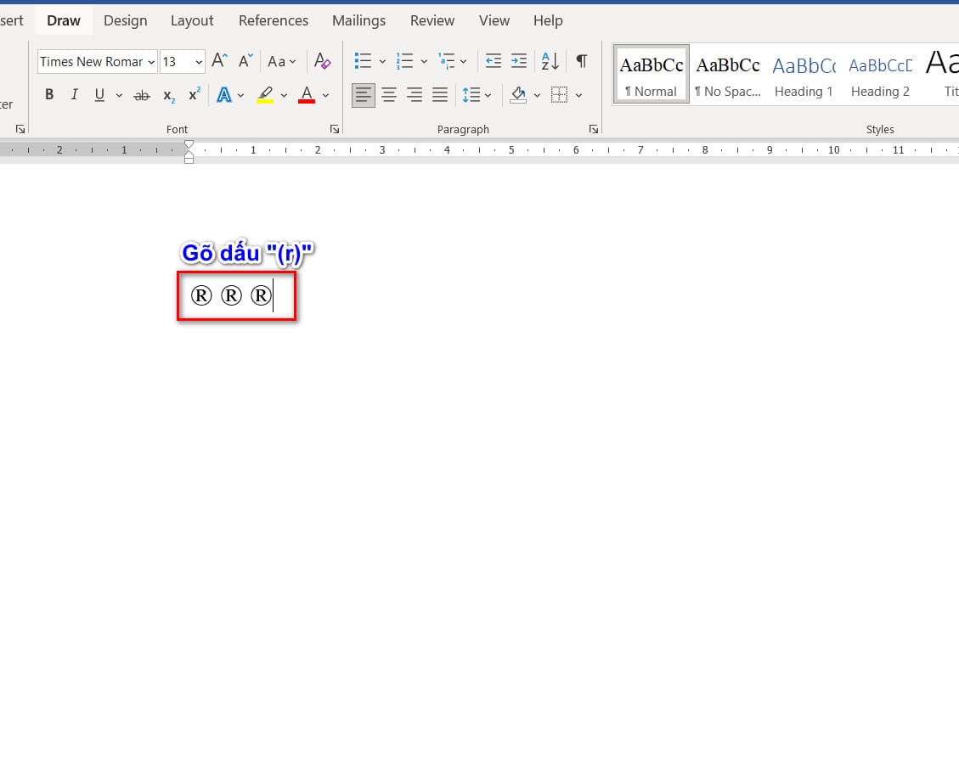Viewport: 959px width, 780px height.
Task: Click the Clear All Formatting icon
Action: pos(322,61)
